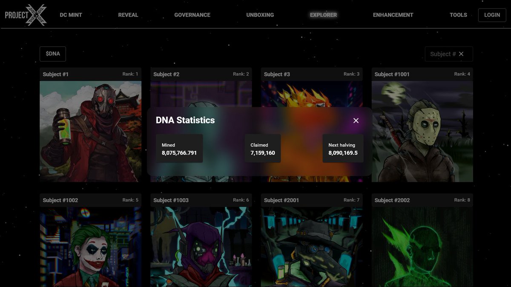The height and width of the screenshot is (287, 511).
Task: Select the Claimed statistic card
Action: point(263,149)
